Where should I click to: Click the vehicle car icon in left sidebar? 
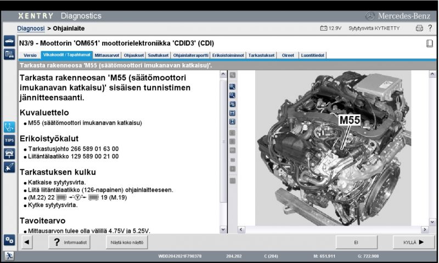9,42
